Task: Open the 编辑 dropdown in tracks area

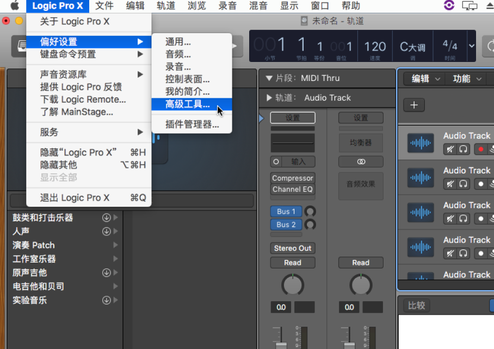Action: point(425,79)
